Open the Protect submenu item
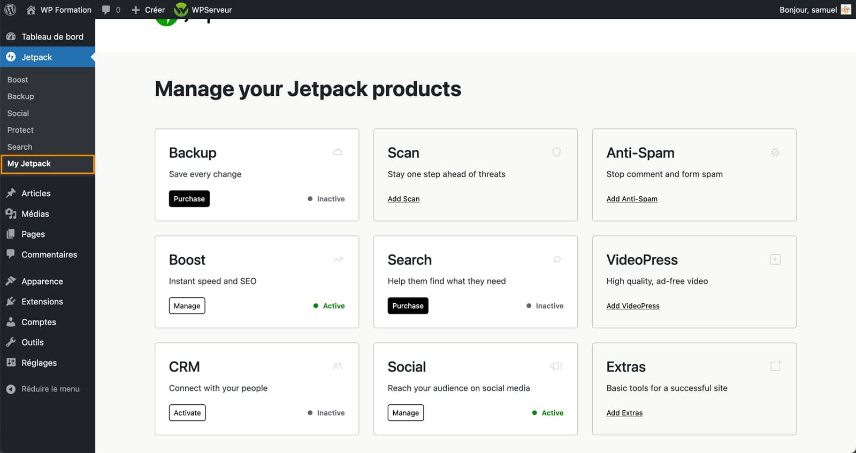Screen dimensions: 856x453 click(x=20, y=130)
